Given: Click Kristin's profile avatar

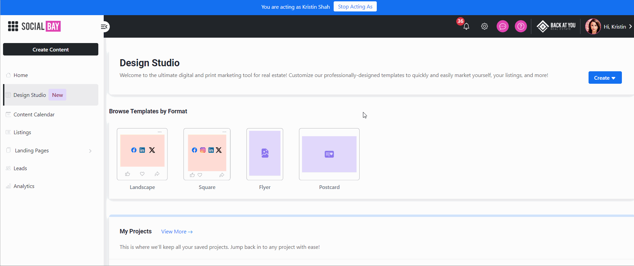Looking at the screenshot, I should pyautogui.click(x=593, y=26).
